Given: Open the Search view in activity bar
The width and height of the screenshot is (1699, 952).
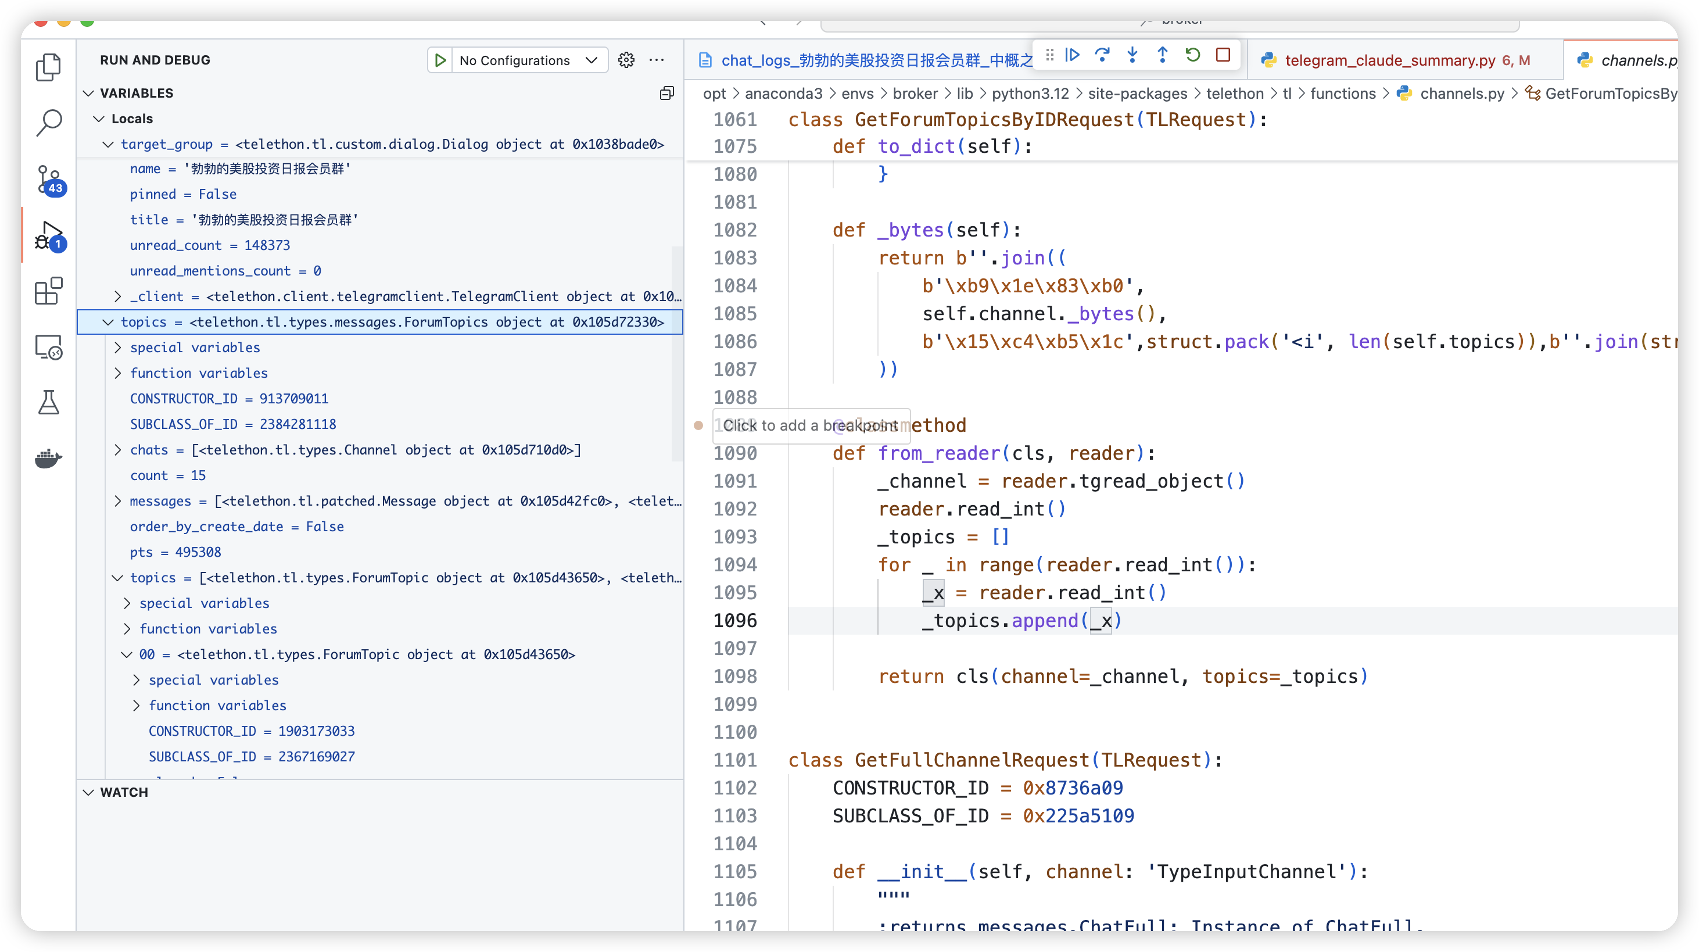Looking at the screenshot, I should click(x=48, y=123).
